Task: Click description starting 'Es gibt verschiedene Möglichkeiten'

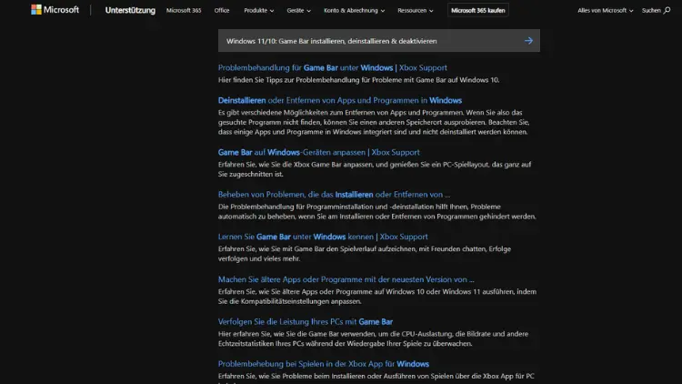Action: [374, 122]
